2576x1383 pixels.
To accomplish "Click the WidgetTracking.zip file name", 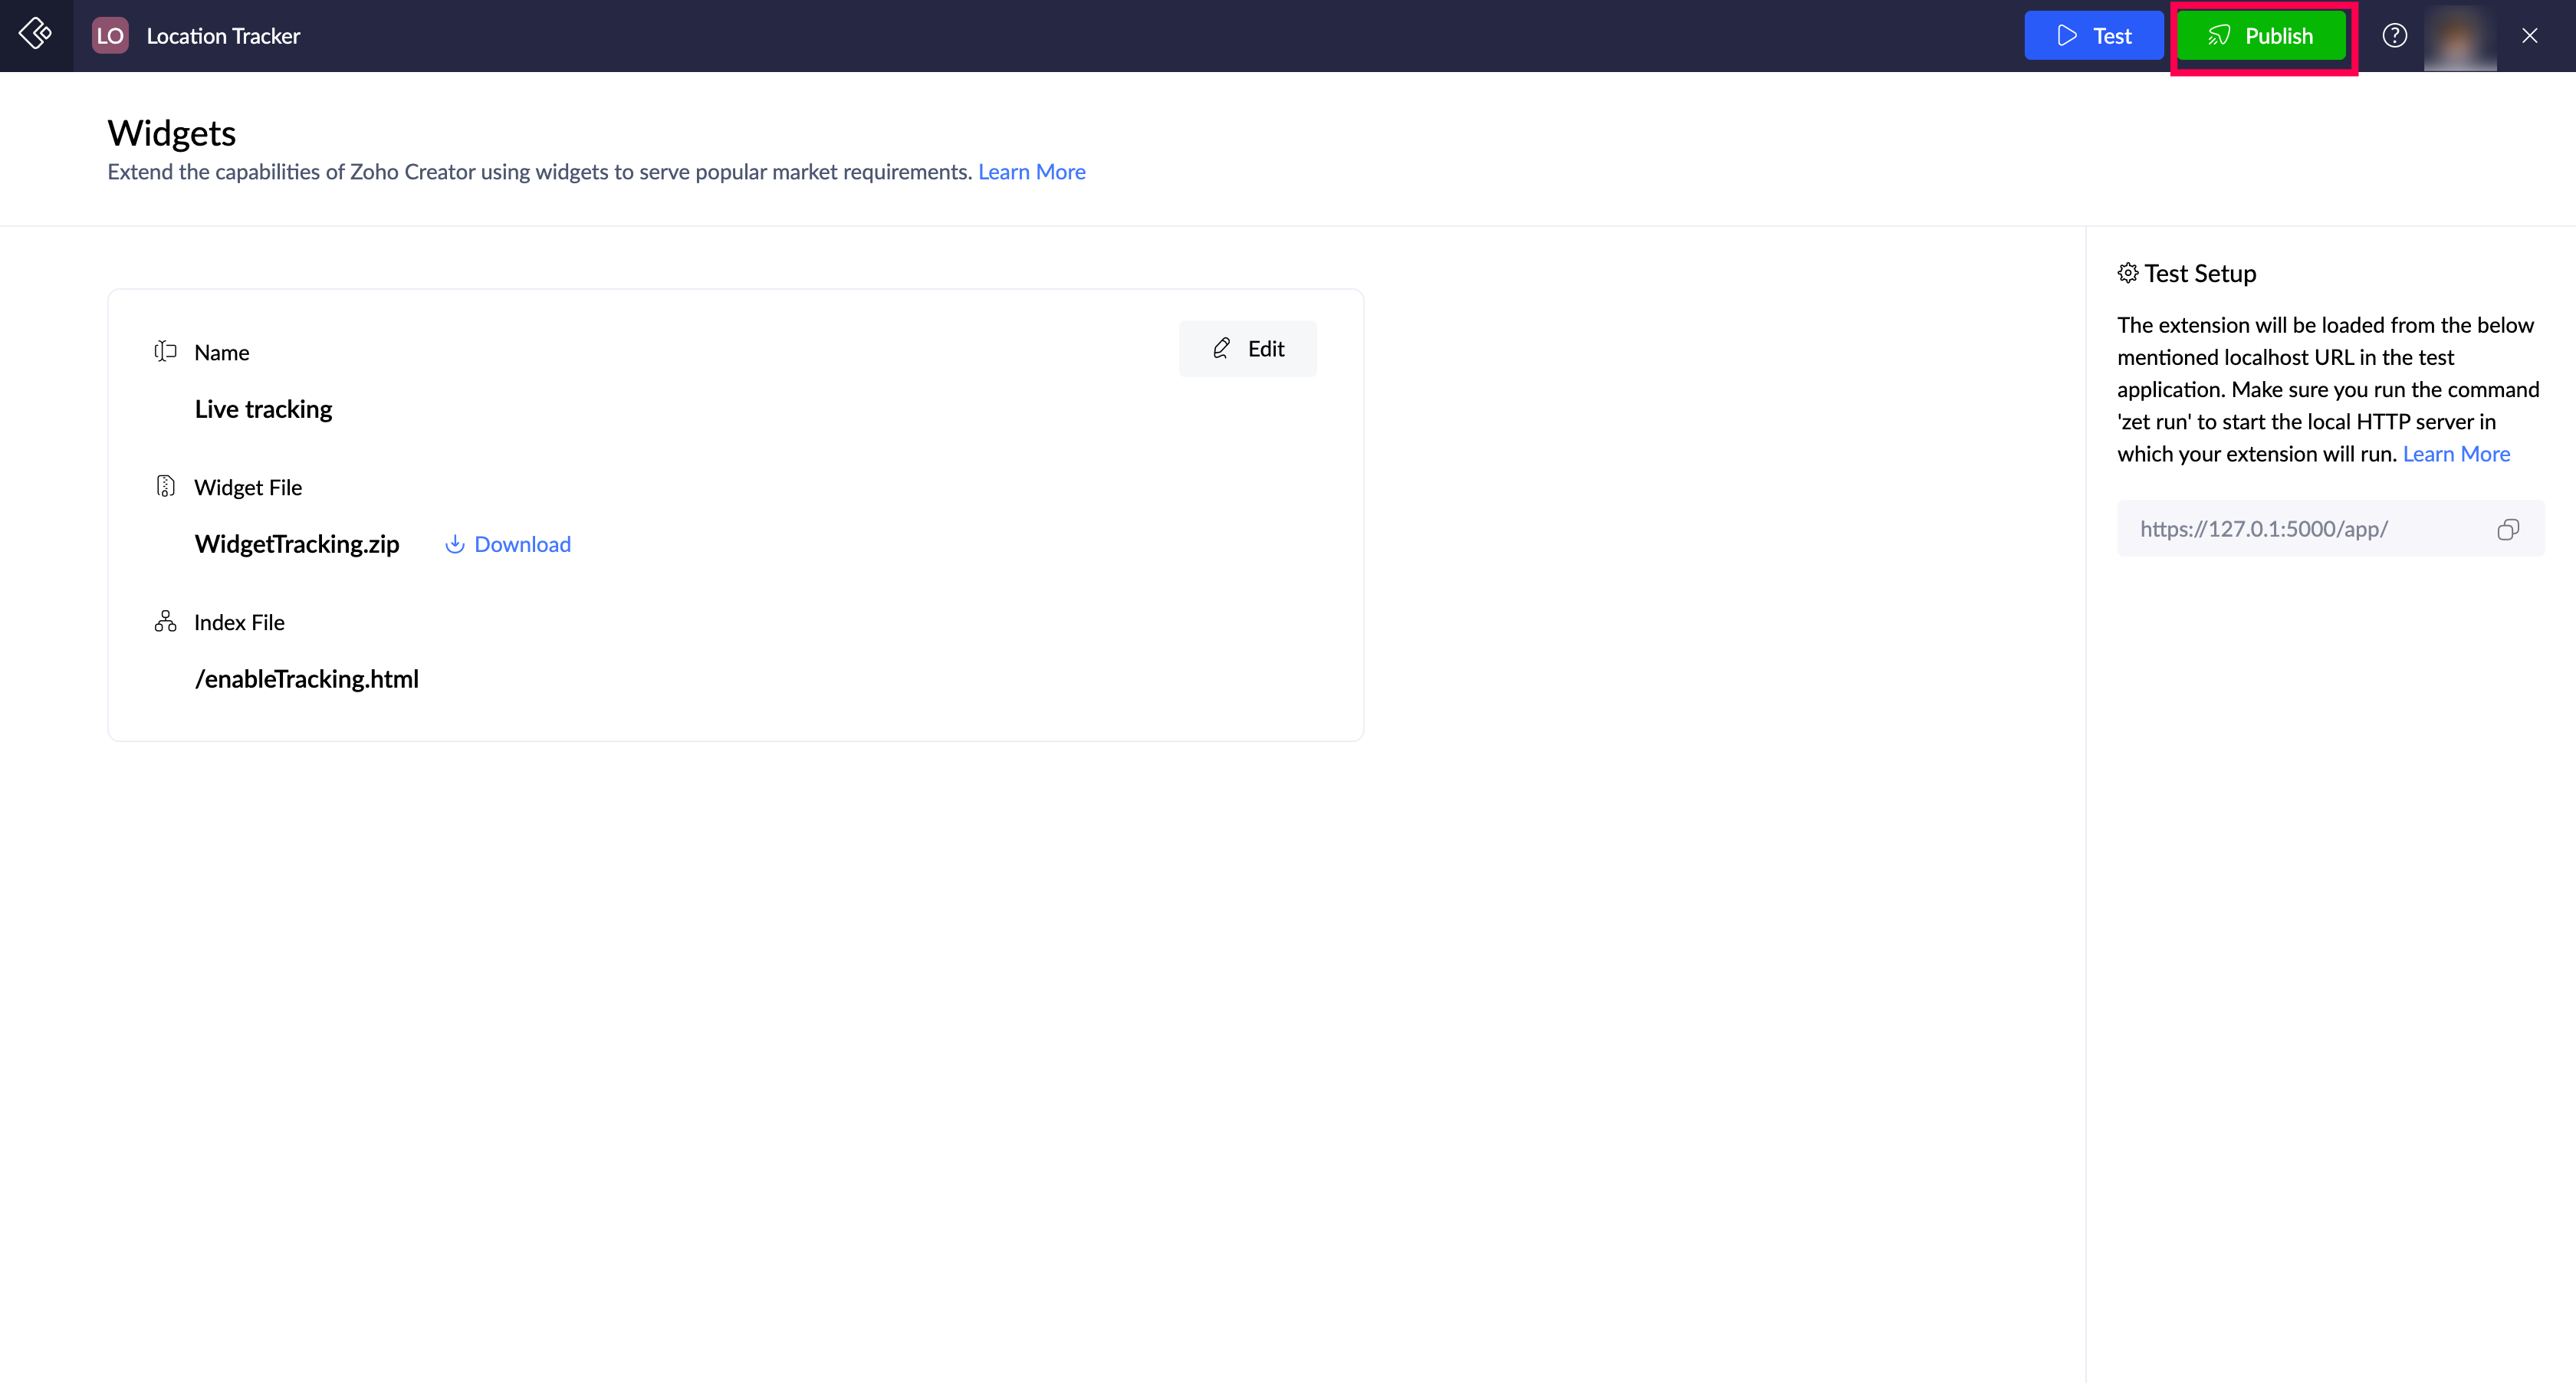I will [x=297, y=544].
